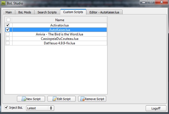Uncheck the Activator.lua checkbox
Screen dimensions: 169x114
[x=8, y=25]
